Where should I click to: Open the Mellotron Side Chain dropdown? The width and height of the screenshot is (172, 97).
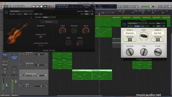(x=160, y=23)
